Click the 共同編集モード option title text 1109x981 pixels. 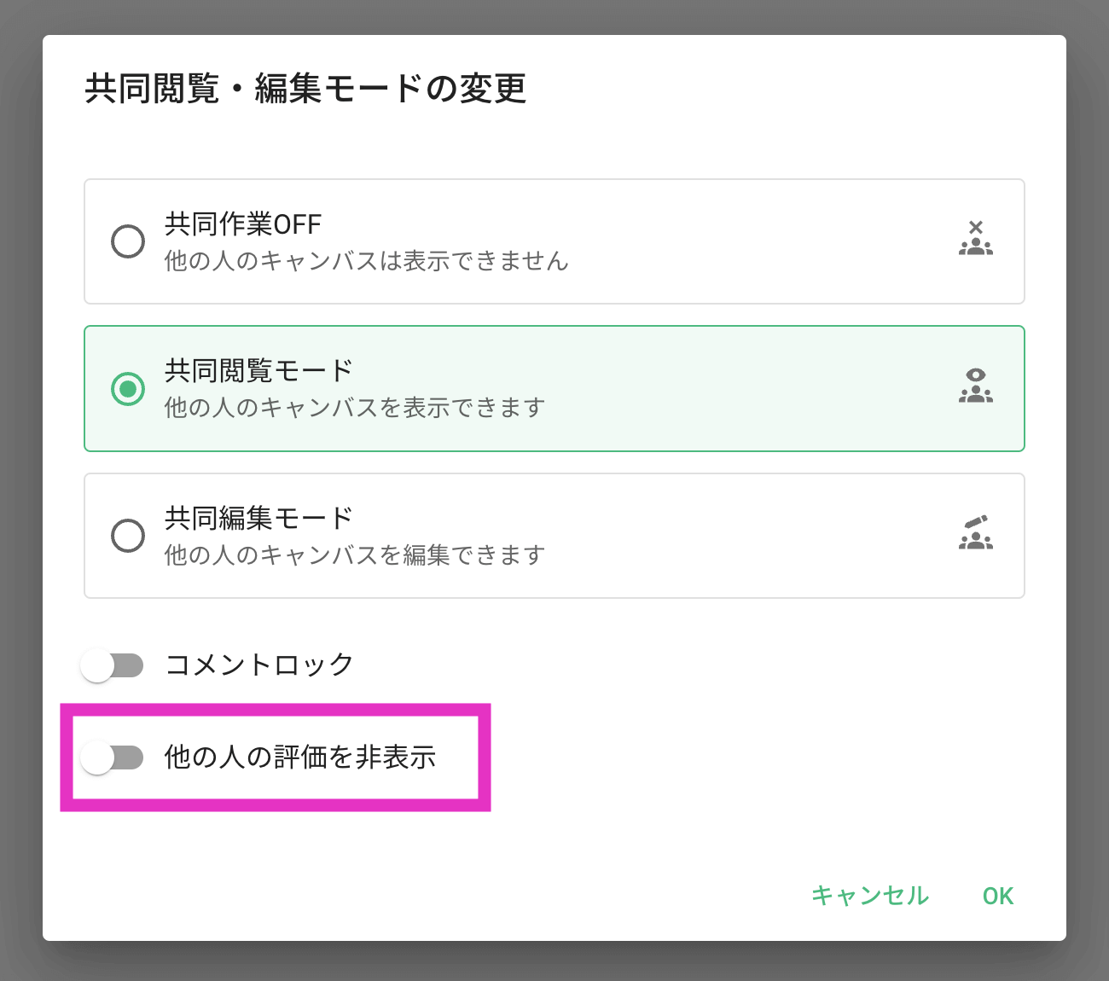coord(258,518)
